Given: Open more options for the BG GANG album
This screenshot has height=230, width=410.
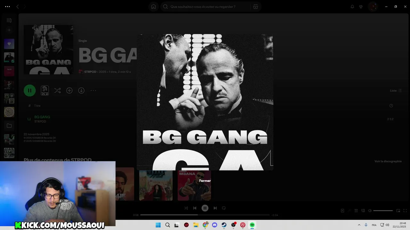Looking at the screenshot, I should tap(93, 91).
